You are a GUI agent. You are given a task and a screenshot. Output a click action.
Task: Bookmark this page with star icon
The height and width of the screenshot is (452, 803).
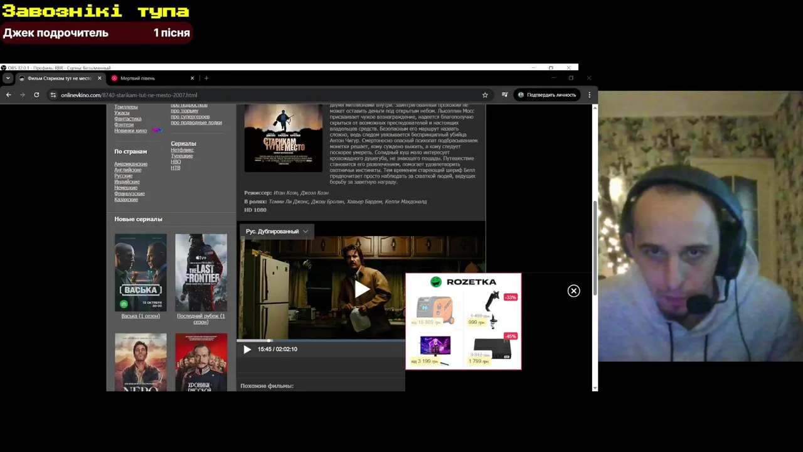[x=485, y=95]
